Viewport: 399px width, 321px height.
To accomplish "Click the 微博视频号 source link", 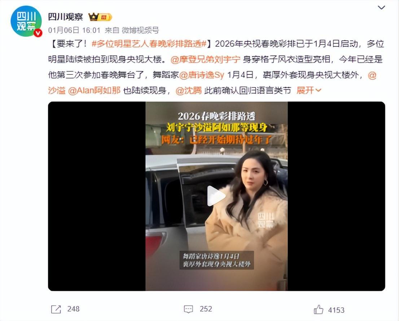I will click(x=140, y=30).
